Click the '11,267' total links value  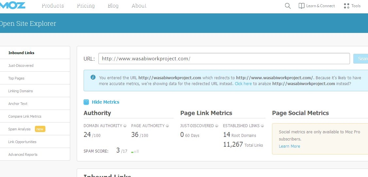click(x=233, y=144)
